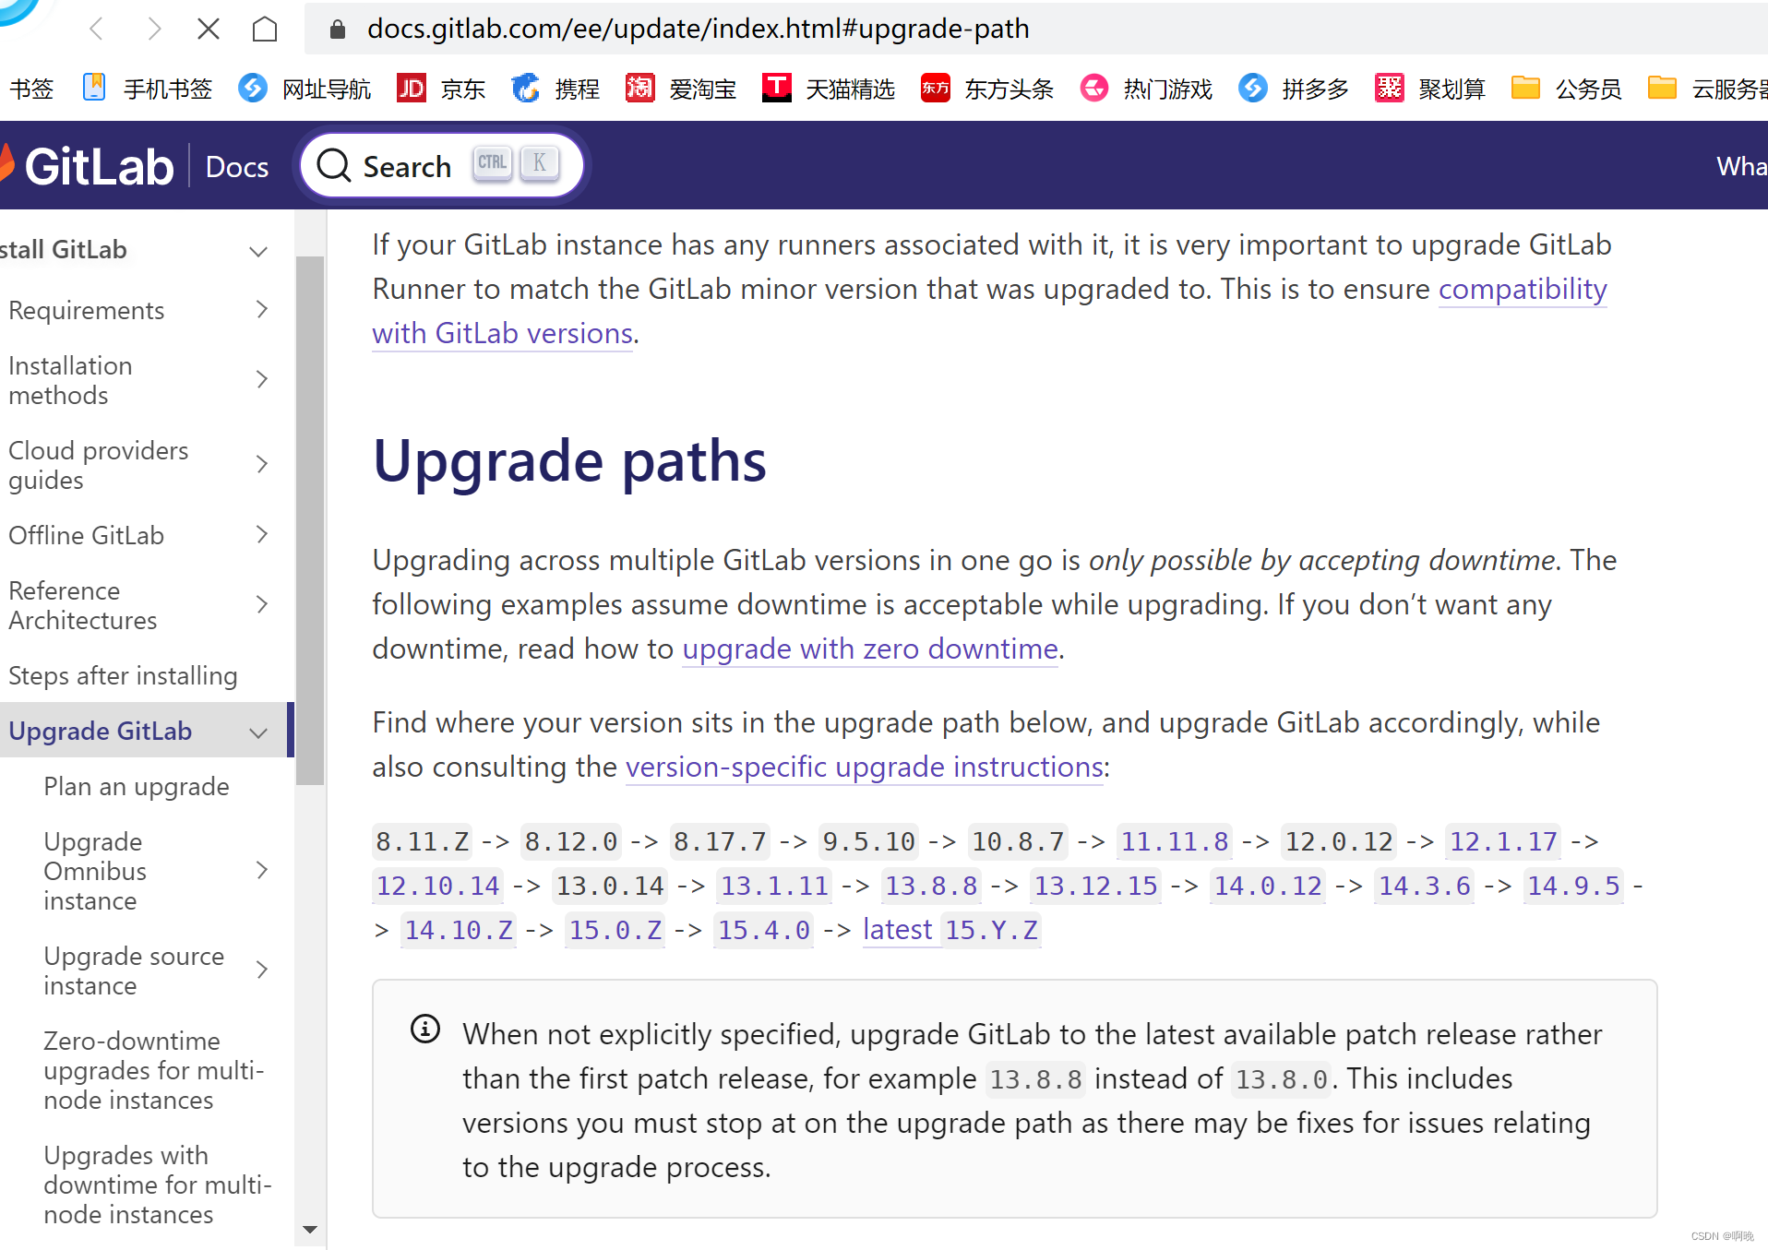Collapse the Upgrade GitLab section
This screenshot has width=1768, height=1250.
258,732
